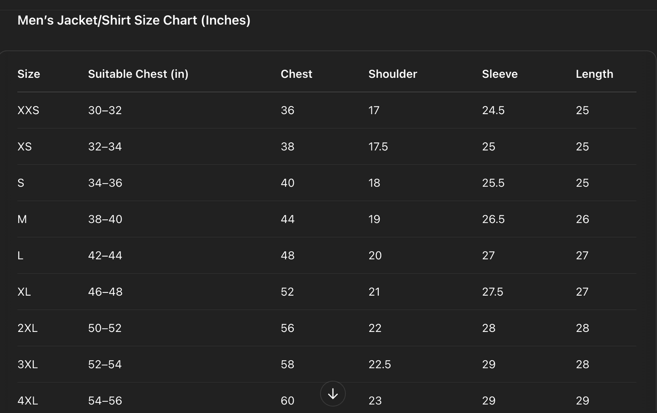
Task: Click the Length column header
Action: point(594,74)
